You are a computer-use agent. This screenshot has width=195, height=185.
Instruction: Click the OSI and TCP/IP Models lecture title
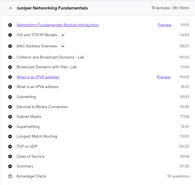point(37,35)
